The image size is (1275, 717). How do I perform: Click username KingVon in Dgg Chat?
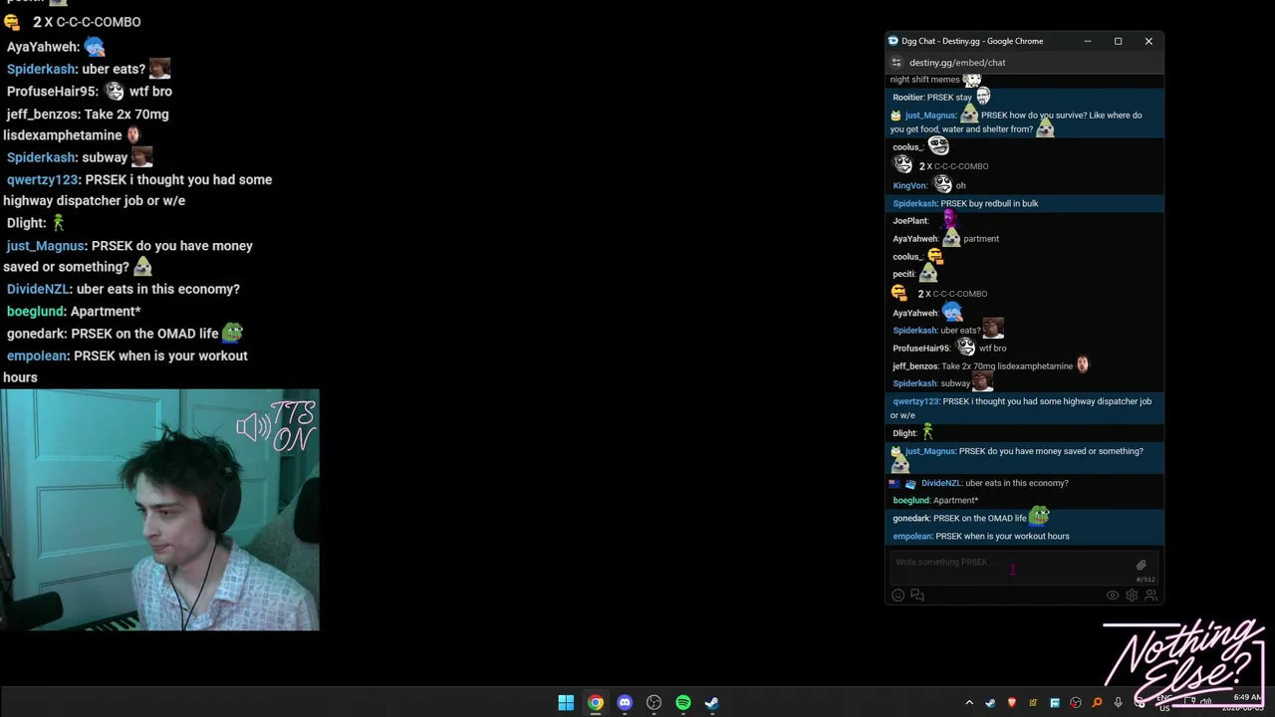click(909, 185)
